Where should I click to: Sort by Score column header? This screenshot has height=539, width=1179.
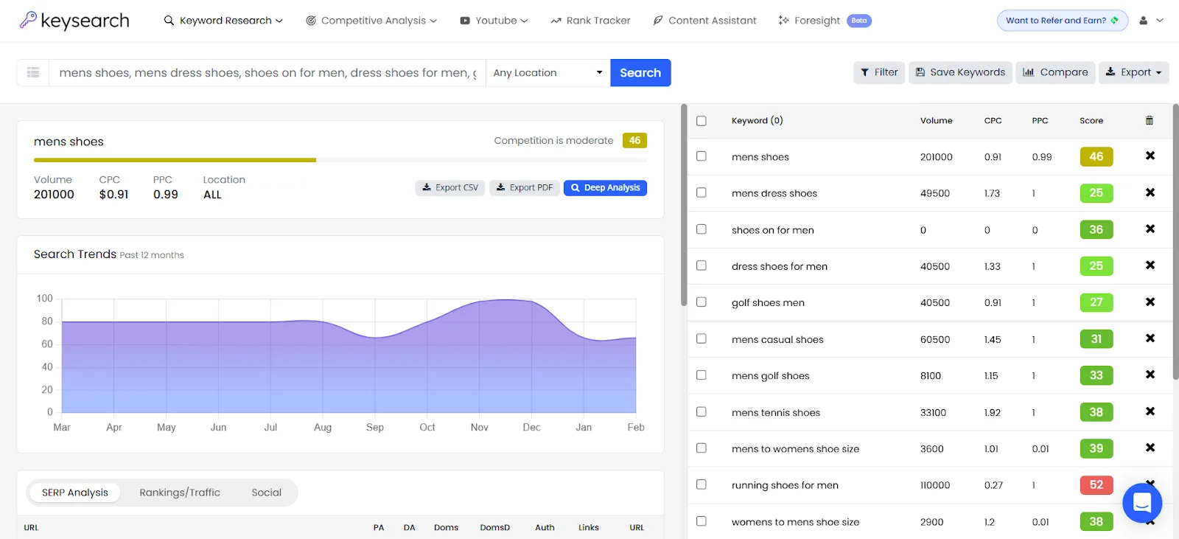(x=1091, y=121)
